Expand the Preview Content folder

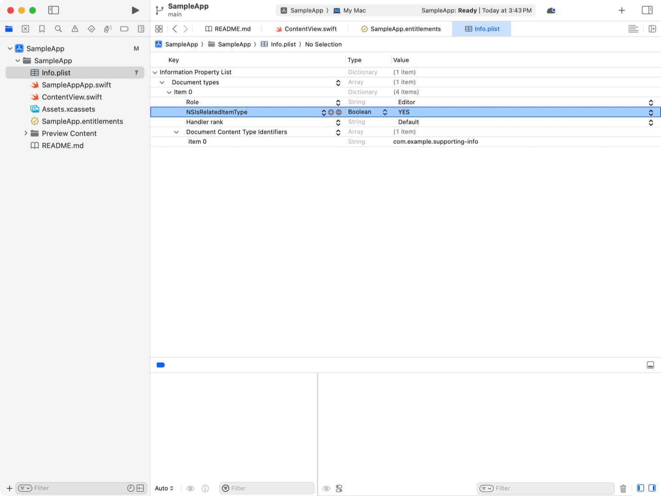(26, 133)
